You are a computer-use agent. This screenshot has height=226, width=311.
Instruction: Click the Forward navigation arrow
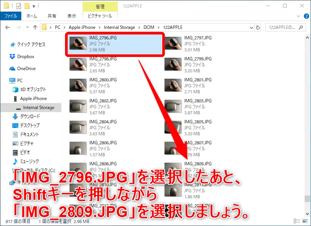tap(19, 27)
